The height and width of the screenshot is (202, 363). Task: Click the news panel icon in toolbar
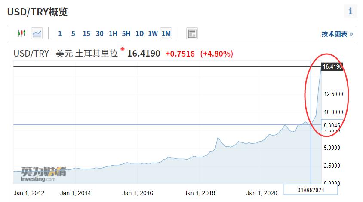coord(192,33)
